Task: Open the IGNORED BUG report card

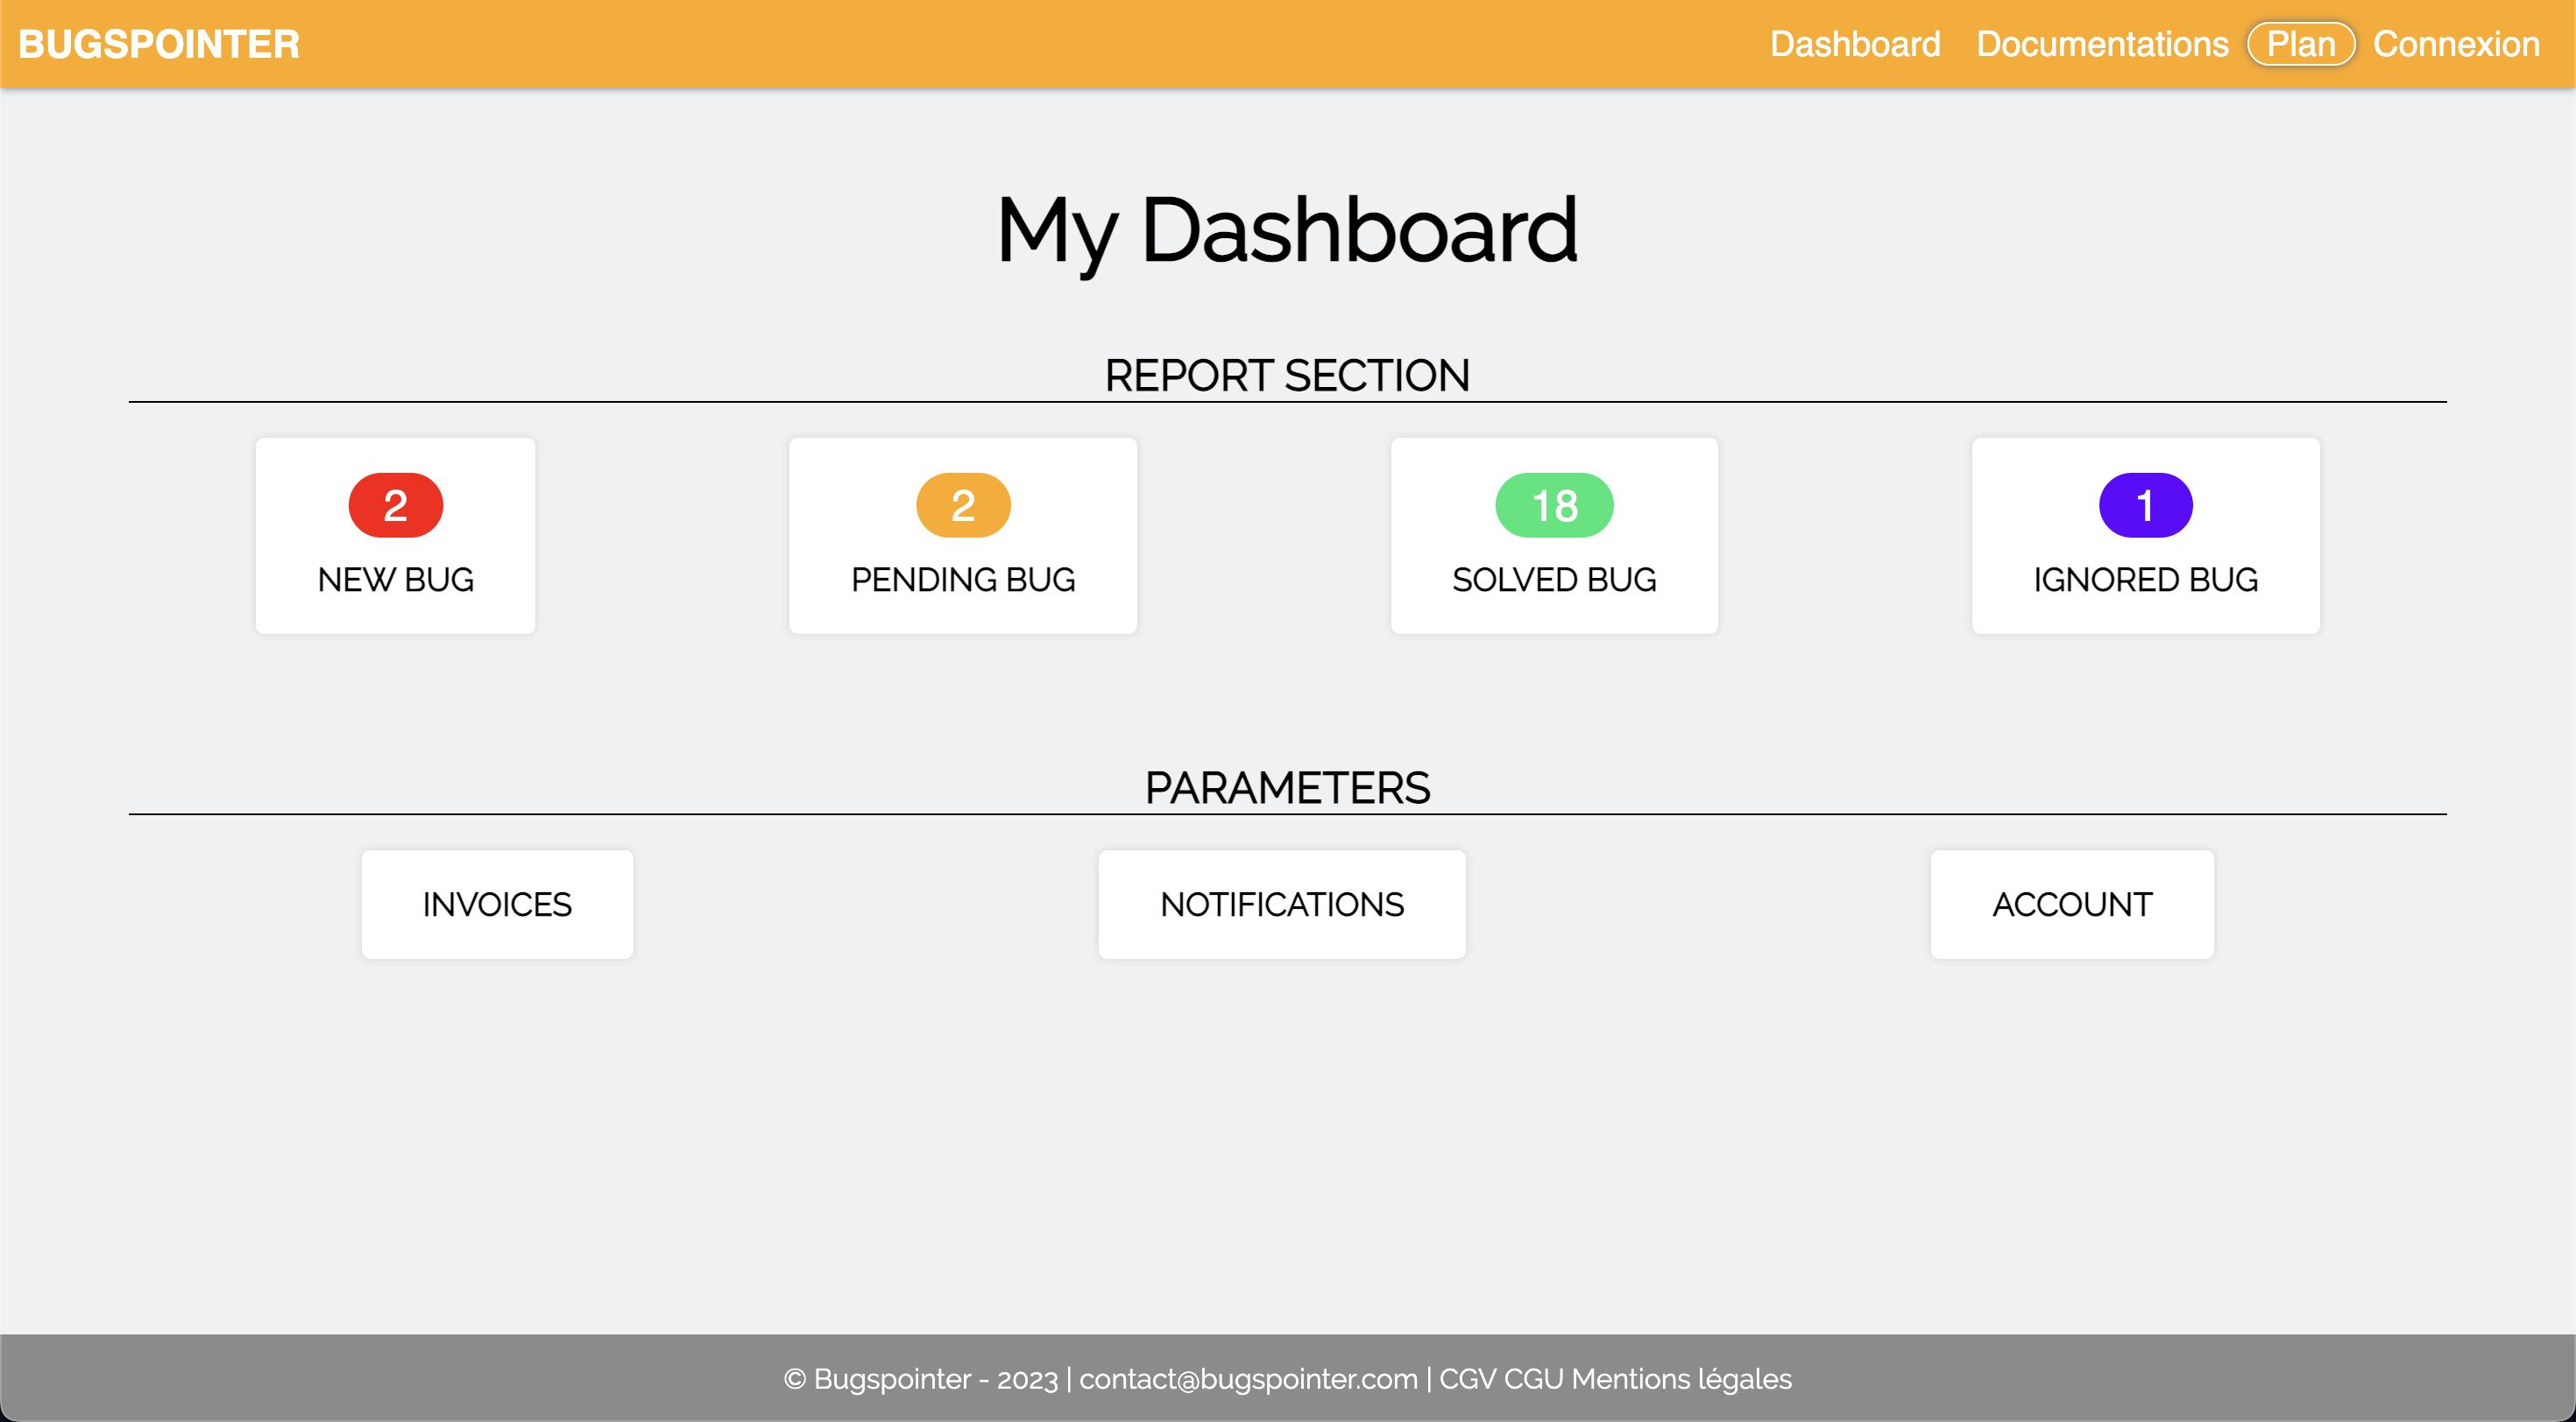Action: click(x=2145, y=536)
